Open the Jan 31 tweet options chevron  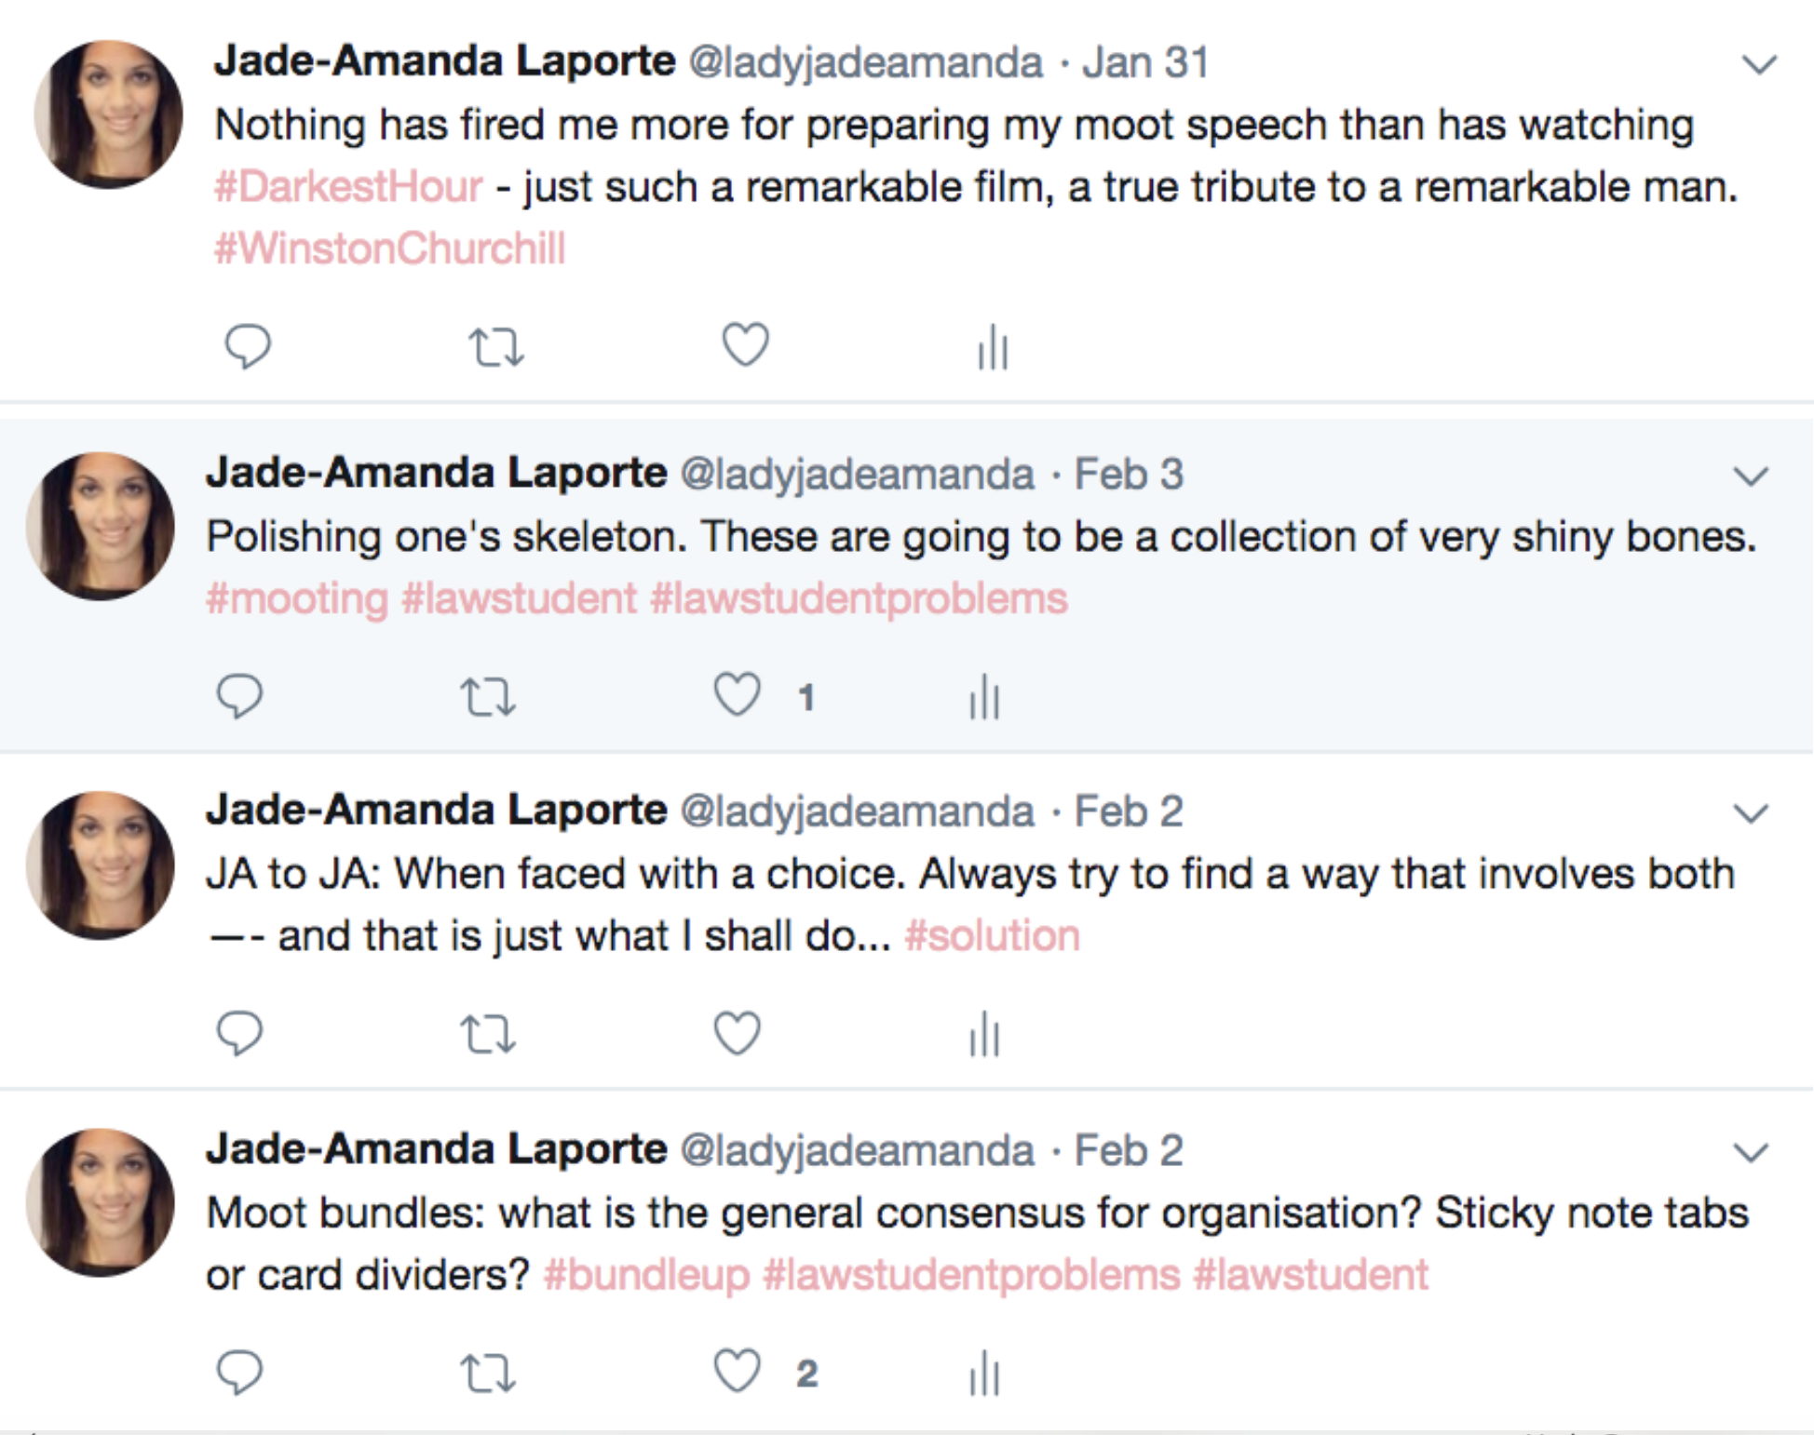click(1759, 64)
